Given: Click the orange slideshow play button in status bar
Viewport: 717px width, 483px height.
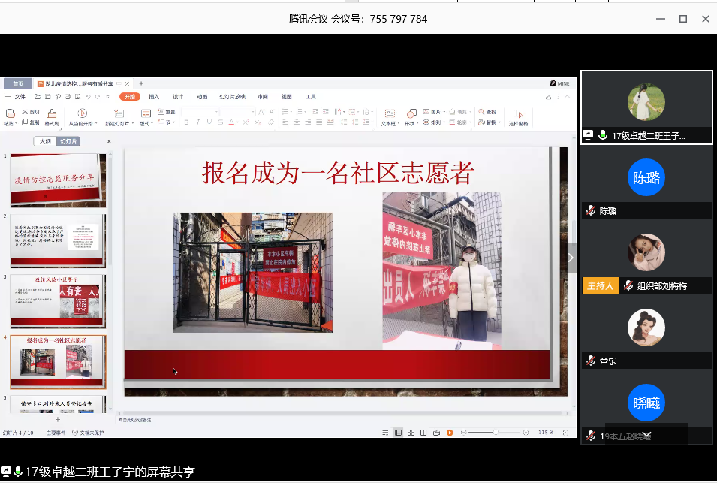Looking at the screenshot, I should pos(450,433).
